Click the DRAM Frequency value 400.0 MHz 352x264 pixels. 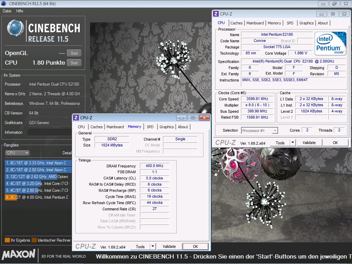[x=154, y=166]
